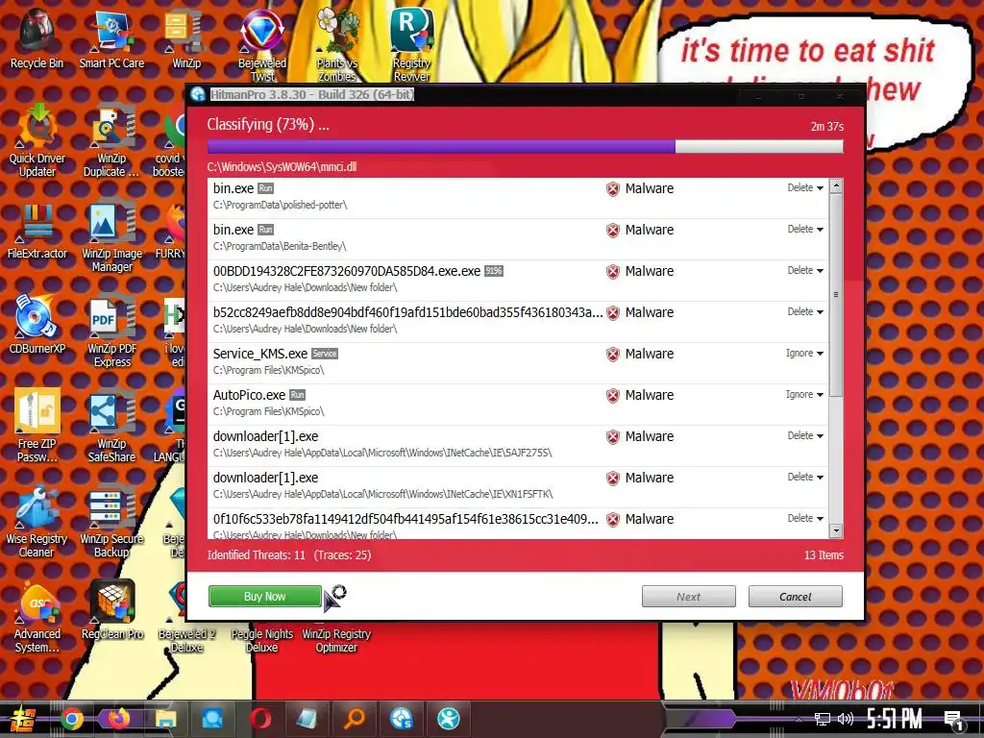Open Delete dropdown for downloader[1].exe in XN1FSFTK
The image size is (984, 738).
[805, 477]
